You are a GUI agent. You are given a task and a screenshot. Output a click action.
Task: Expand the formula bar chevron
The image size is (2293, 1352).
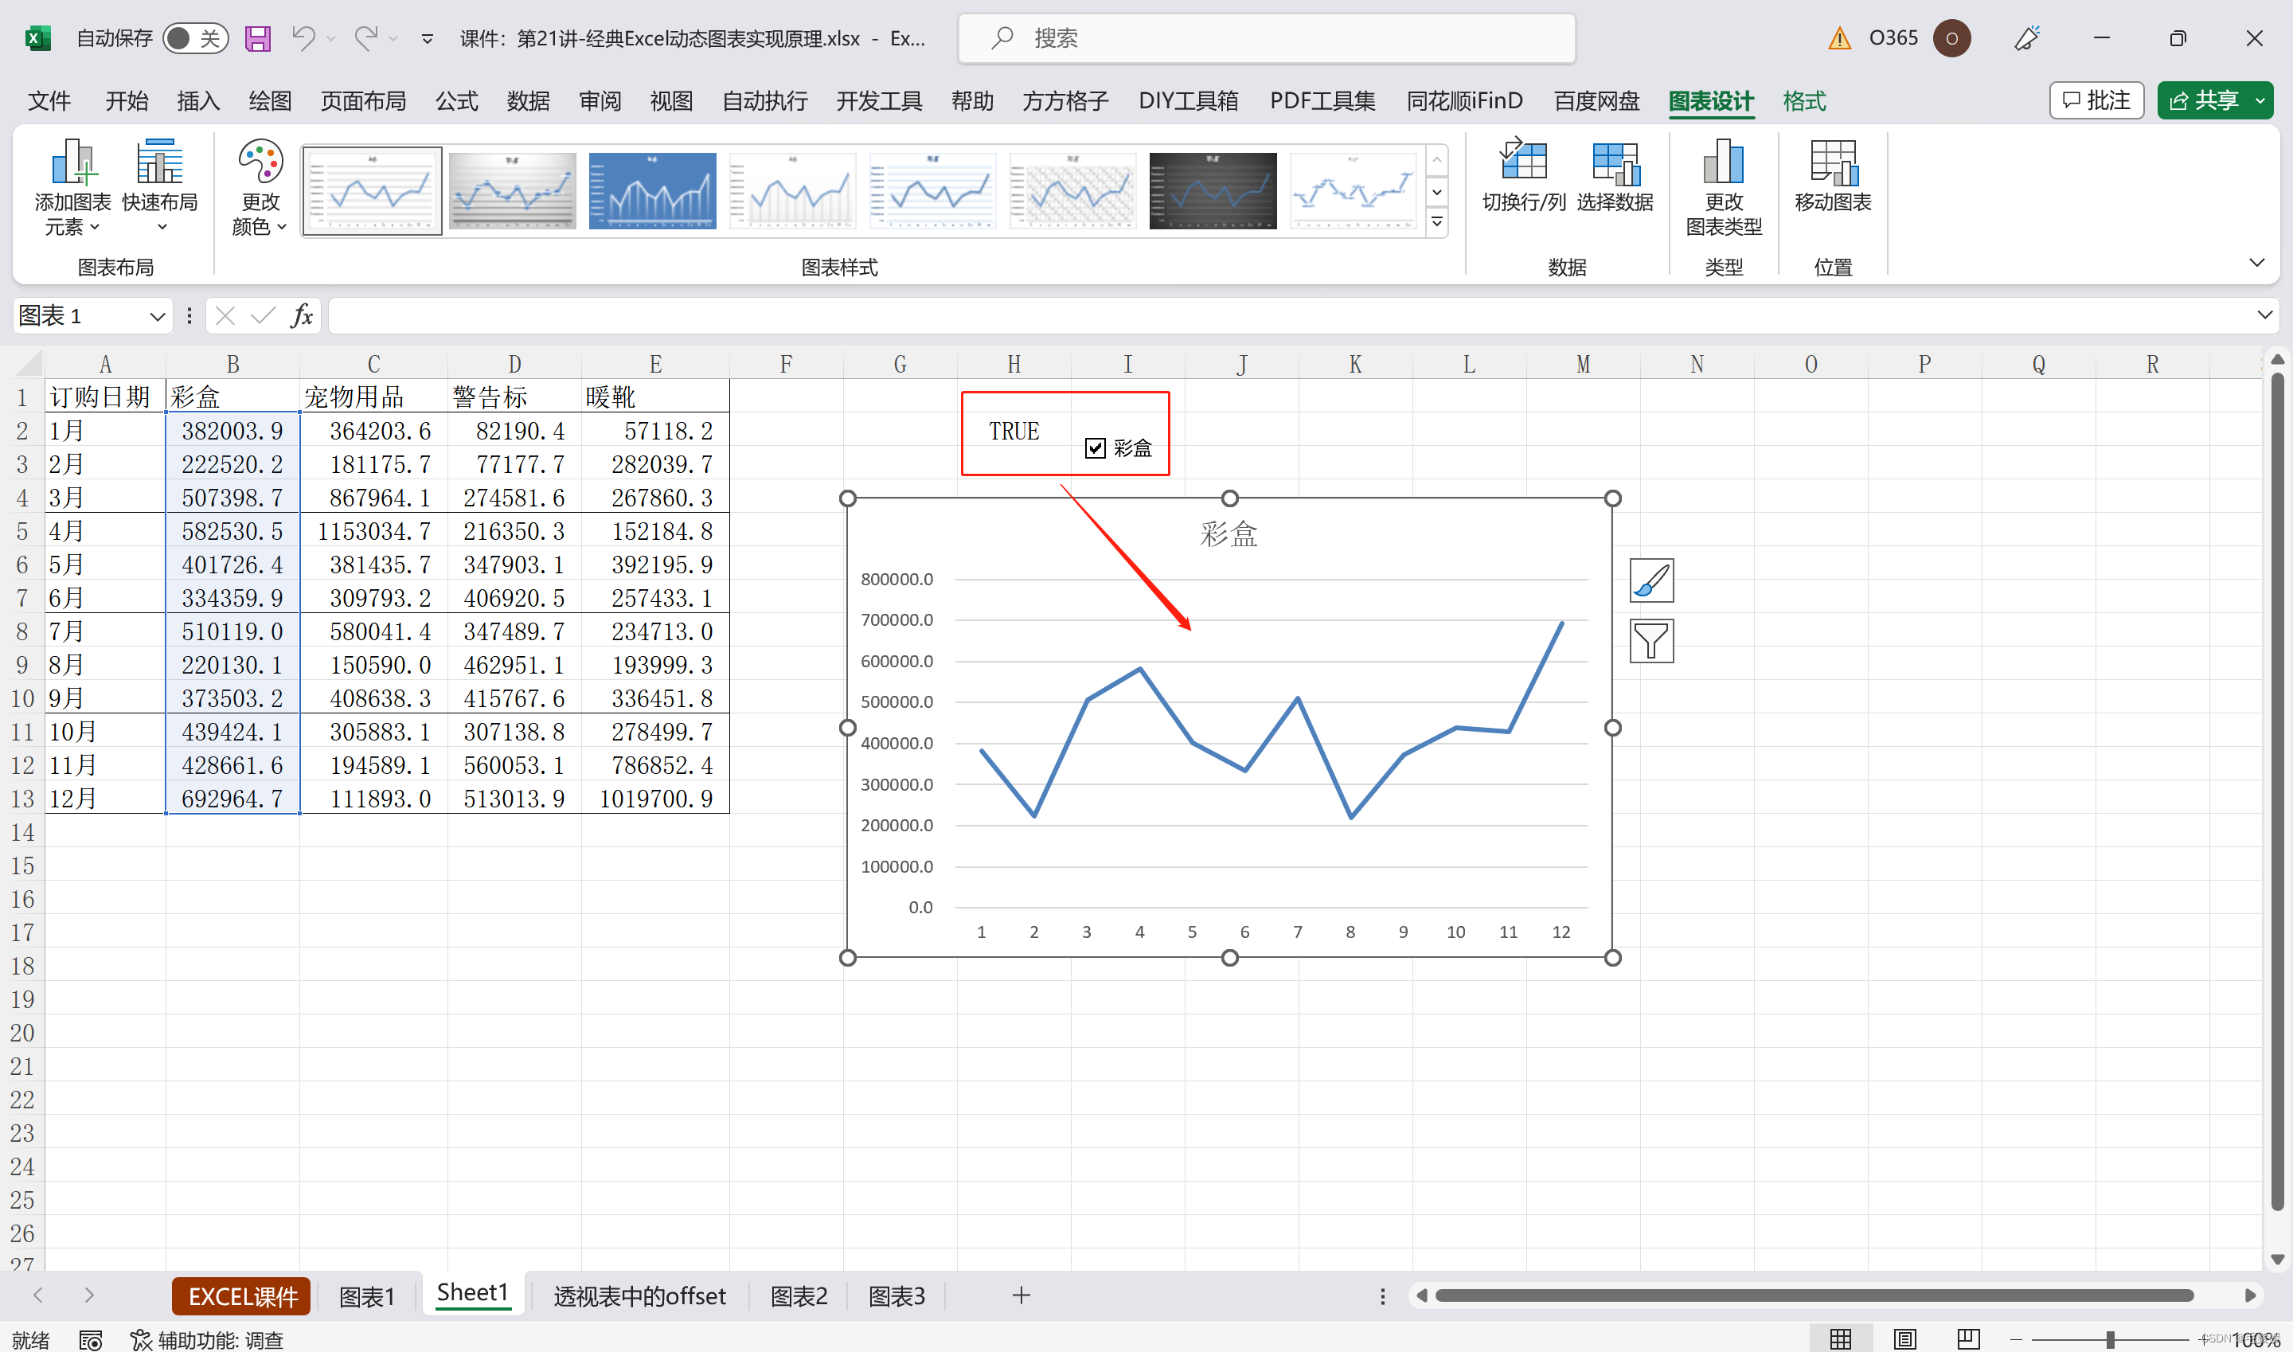(x=2265, y=315)
